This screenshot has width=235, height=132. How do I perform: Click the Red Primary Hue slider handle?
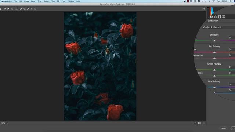pyautogui.click(x=214, y=52)
